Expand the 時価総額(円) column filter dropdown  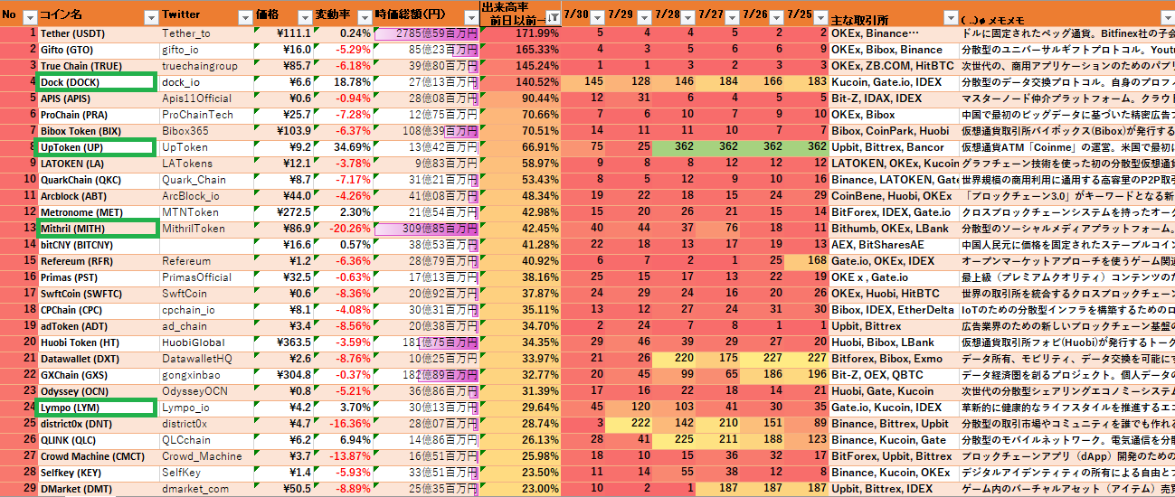coord(469,18)
